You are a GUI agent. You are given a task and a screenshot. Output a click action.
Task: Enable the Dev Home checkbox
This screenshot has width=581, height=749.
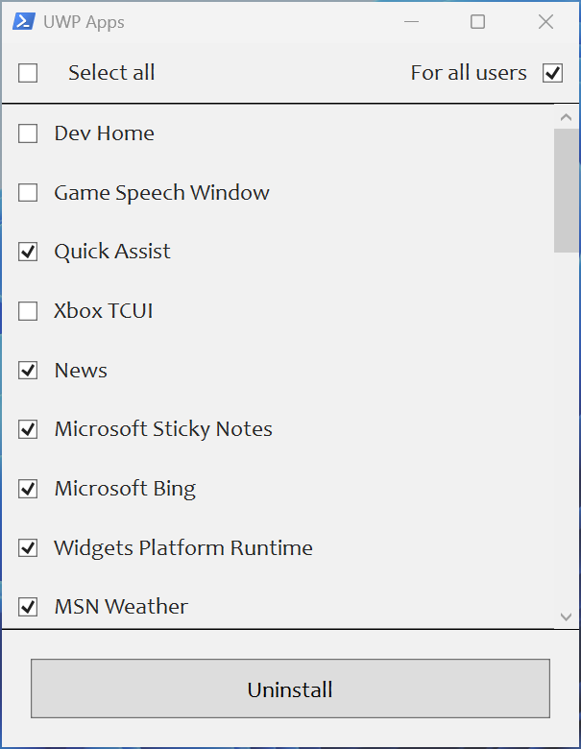(28, 133)
